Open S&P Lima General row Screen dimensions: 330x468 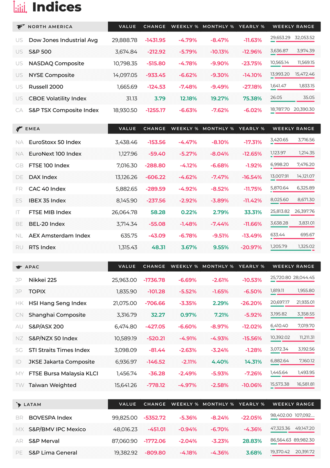pyautogui.click(x=166, y=453)
